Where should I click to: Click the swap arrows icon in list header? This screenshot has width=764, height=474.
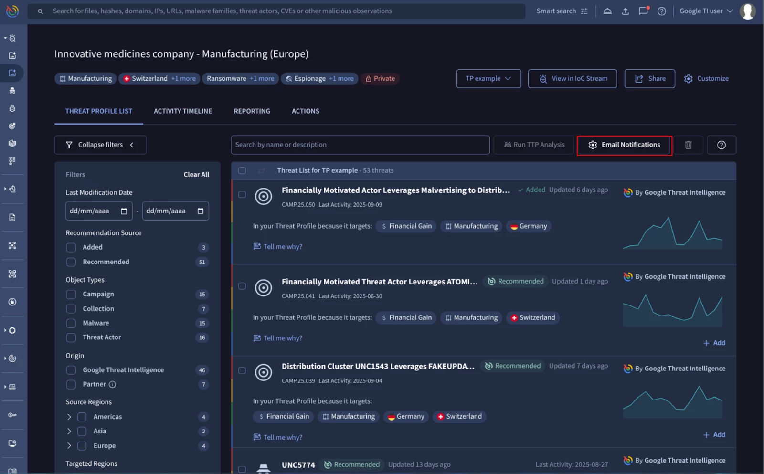pos(261,170)
